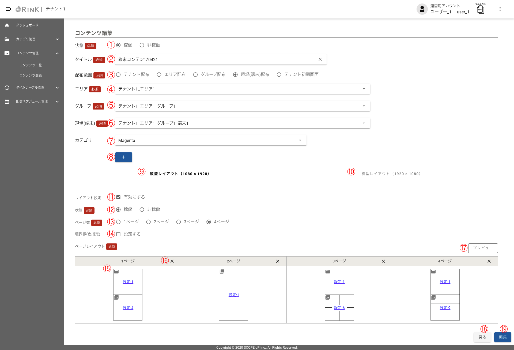Go to dashboard via home icon

[x=7, y=25]
